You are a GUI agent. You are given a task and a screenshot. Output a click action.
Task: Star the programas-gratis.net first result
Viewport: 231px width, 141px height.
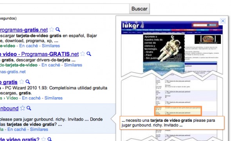(x=52, y=30)
